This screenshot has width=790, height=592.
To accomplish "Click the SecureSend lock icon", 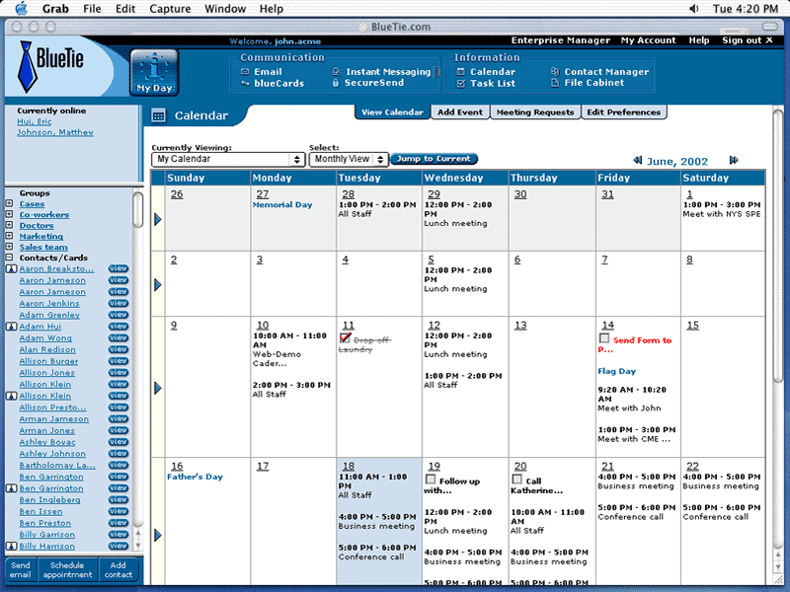I will point(336,83).
